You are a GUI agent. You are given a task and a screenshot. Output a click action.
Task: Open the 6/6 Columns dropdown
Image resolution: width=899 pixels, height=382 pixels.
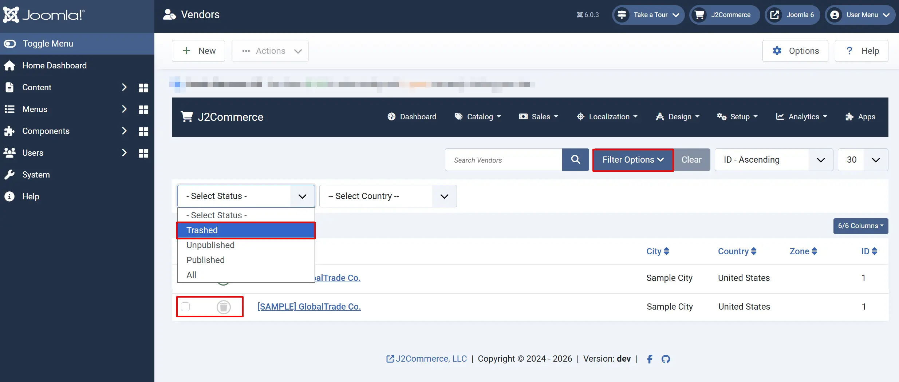(861, 226)
